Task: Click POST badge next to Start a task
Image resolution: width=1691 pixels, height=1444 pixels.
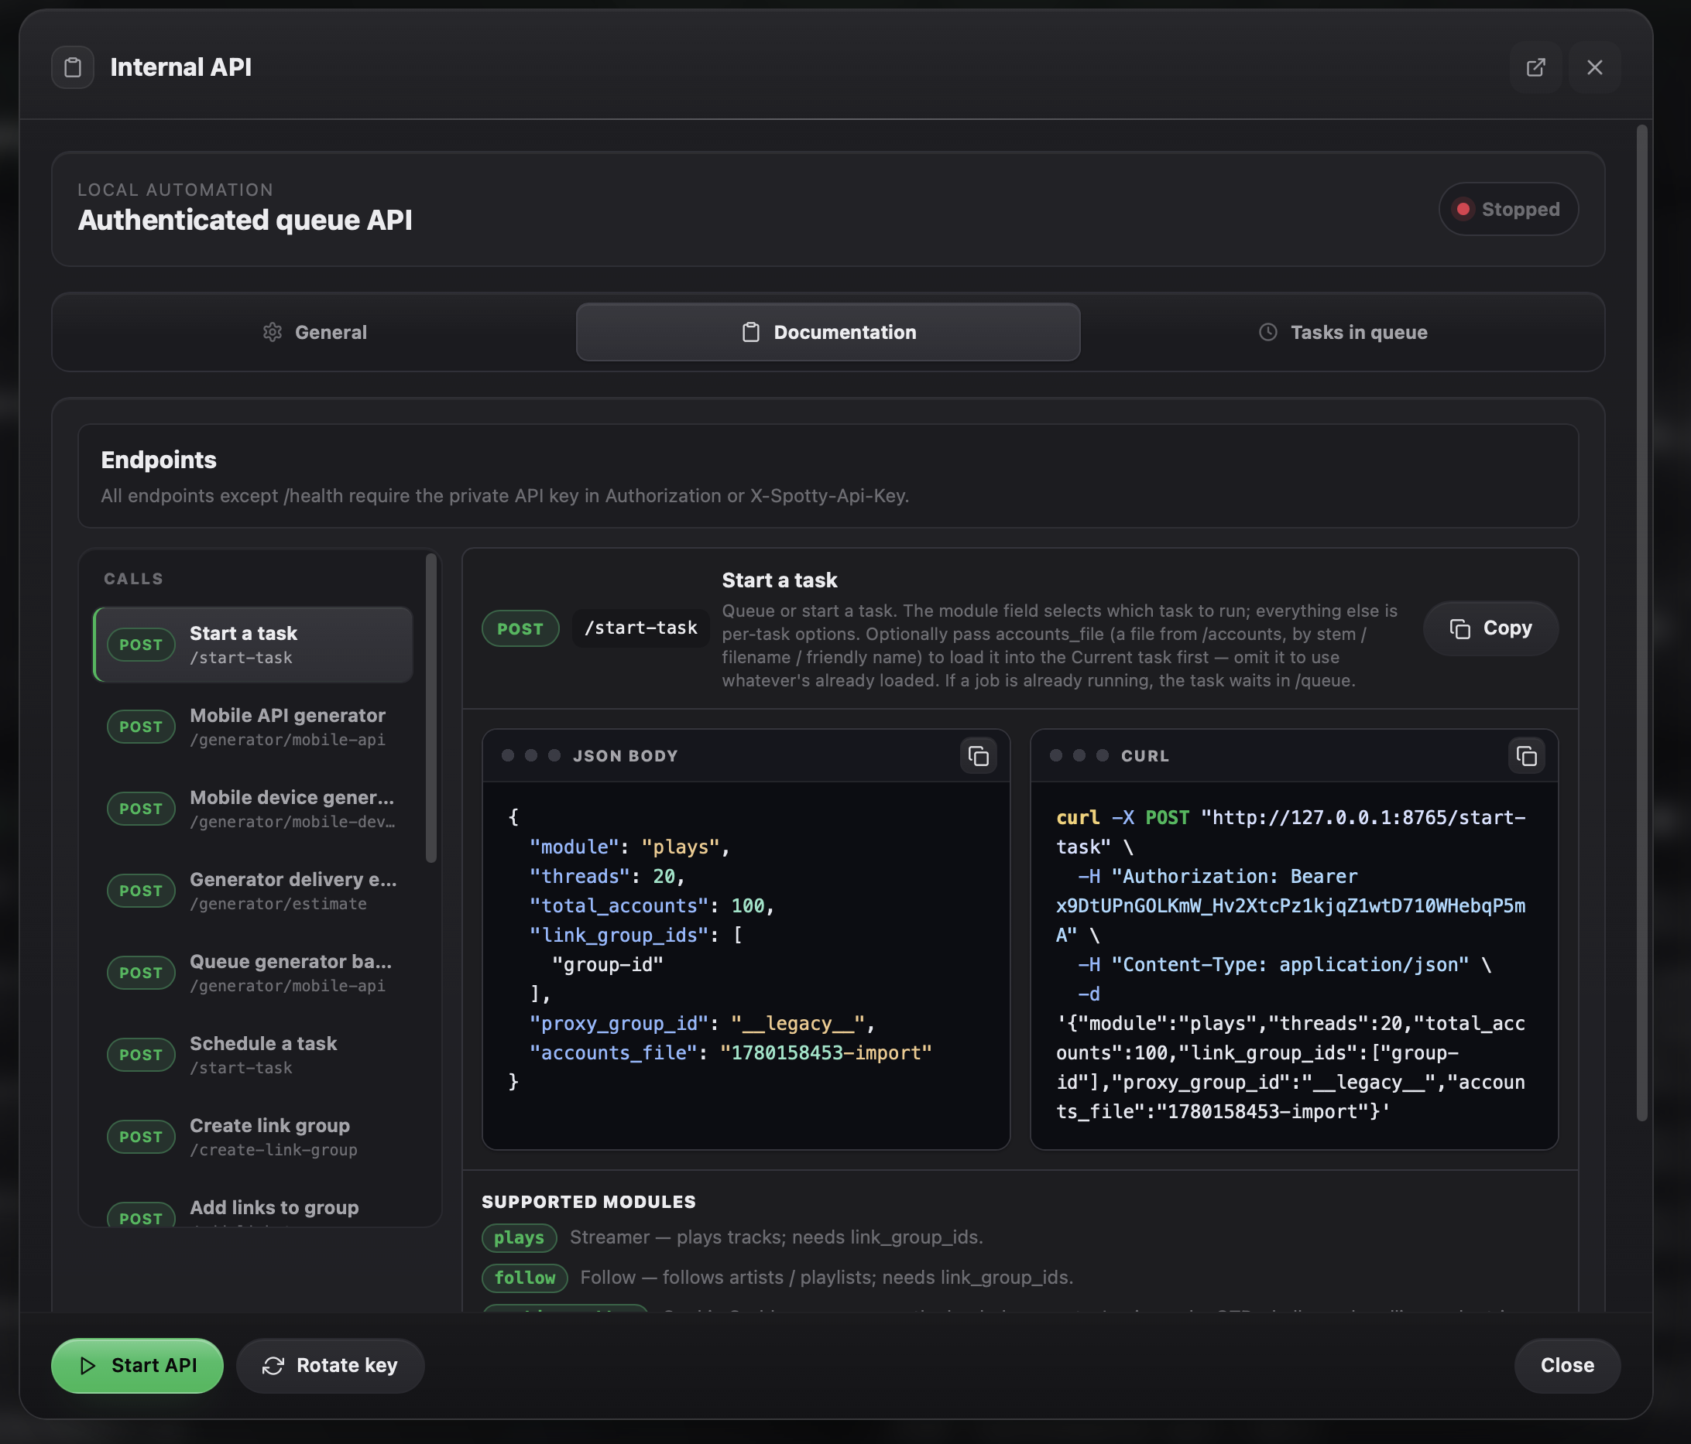Action: point(140,645)
